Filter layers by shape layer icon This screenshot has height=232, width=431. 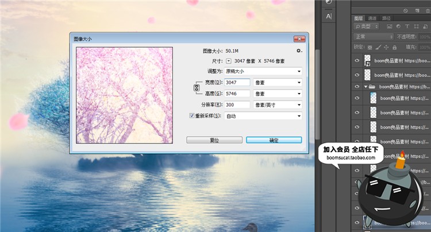pyautogui.click(x=416, y=26)
